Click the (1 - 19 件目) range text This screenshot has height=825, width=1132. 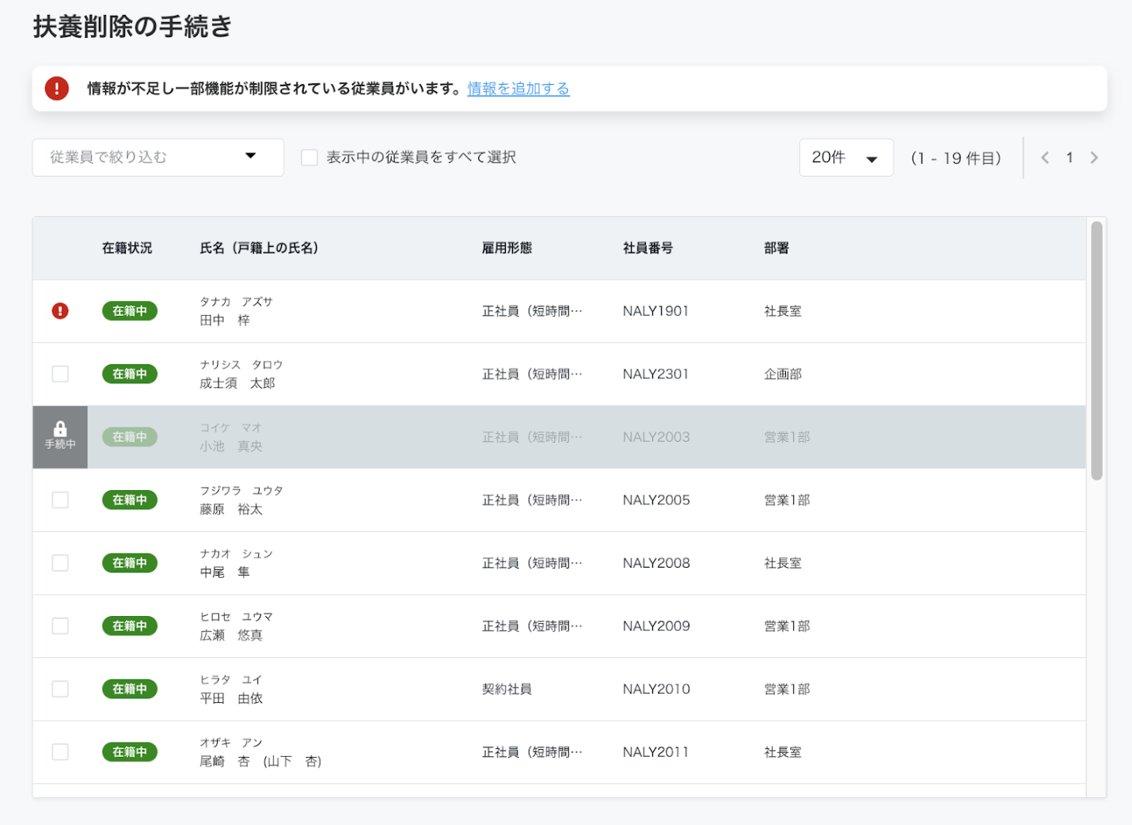(956, 158)
